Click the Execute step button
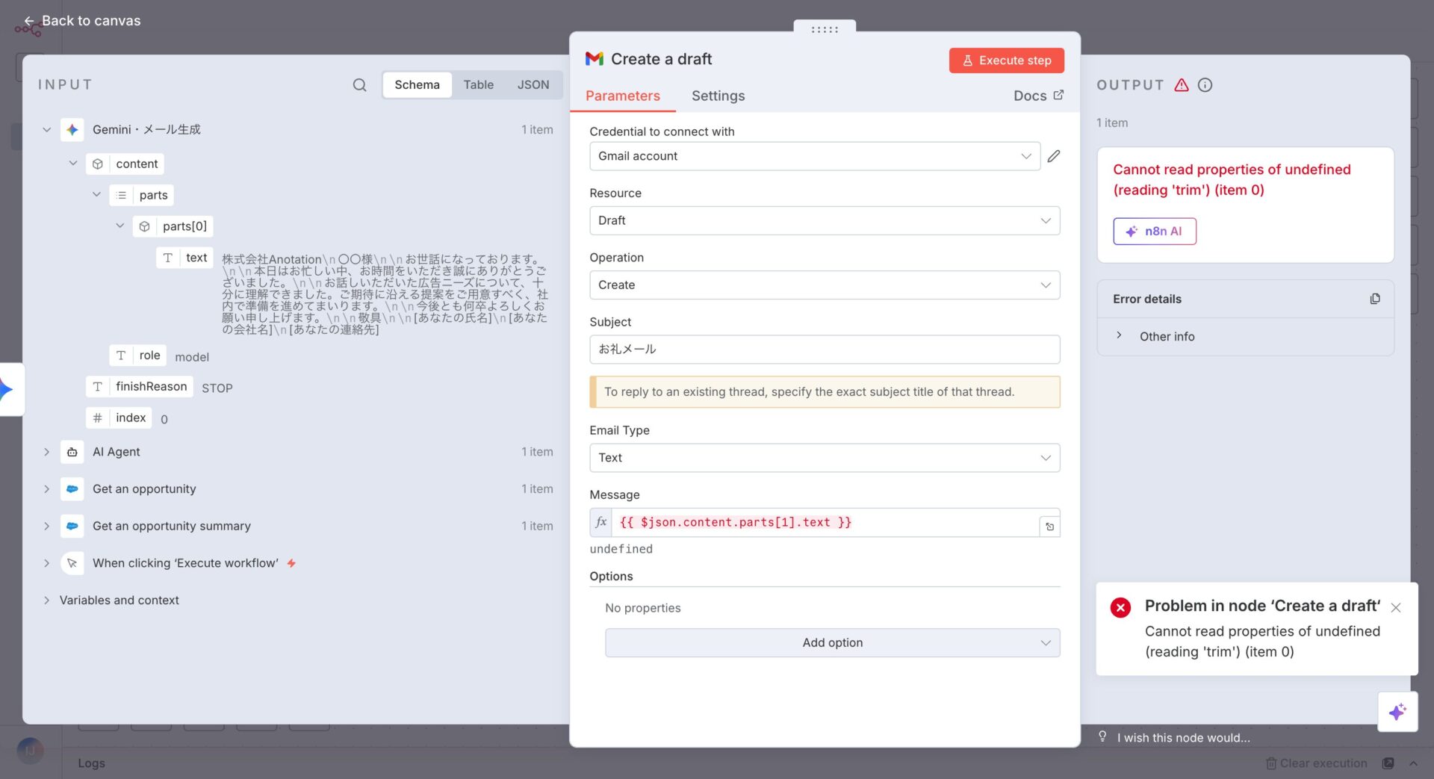Viewport: 1434px width, 779px height. click(1006, 60)
